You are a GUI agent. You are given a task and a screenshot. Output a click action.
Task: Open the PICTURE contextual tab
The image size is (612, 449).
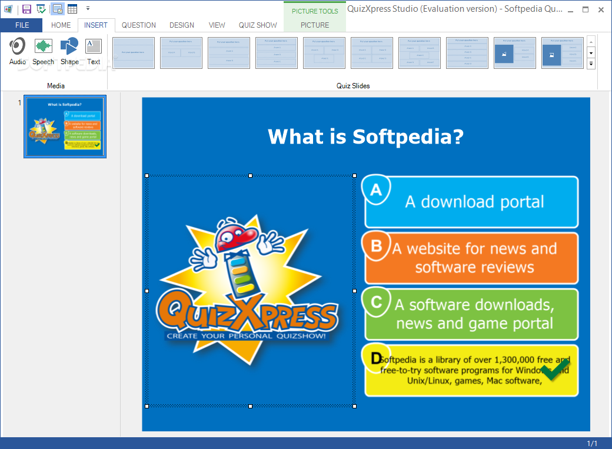tap(315, 25)
